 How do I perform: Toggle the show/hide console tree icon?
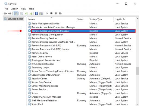[16, 14]
